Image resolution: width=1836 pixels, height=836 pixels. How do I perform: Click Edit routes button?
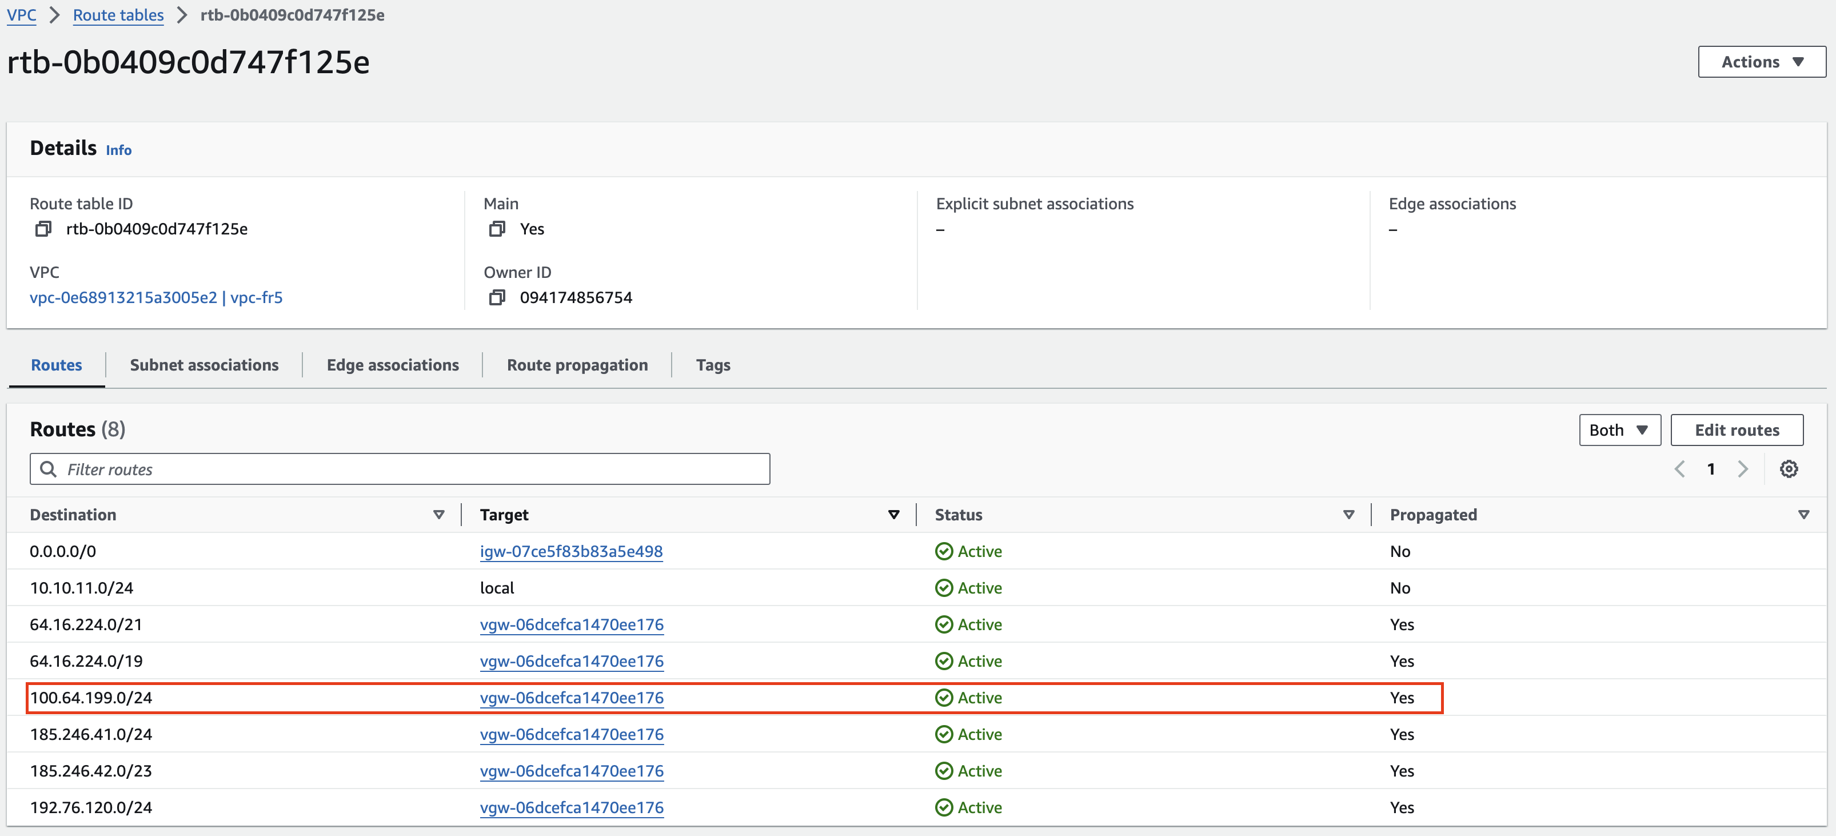pos(1738,429)
